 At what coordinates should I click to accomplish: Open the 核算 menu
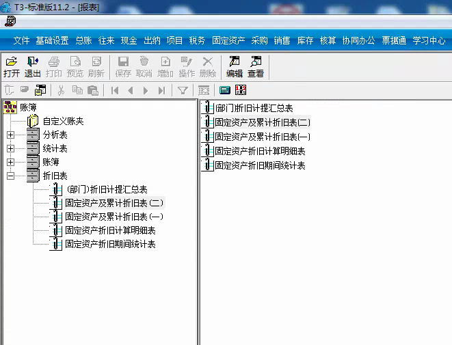pos(328,40)
